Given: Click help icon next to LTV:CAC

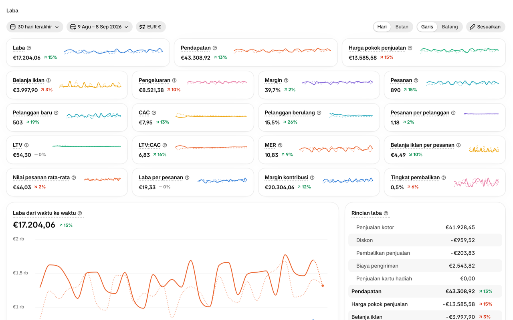Looking at the screenshot, I should click(x=165, y=145).
